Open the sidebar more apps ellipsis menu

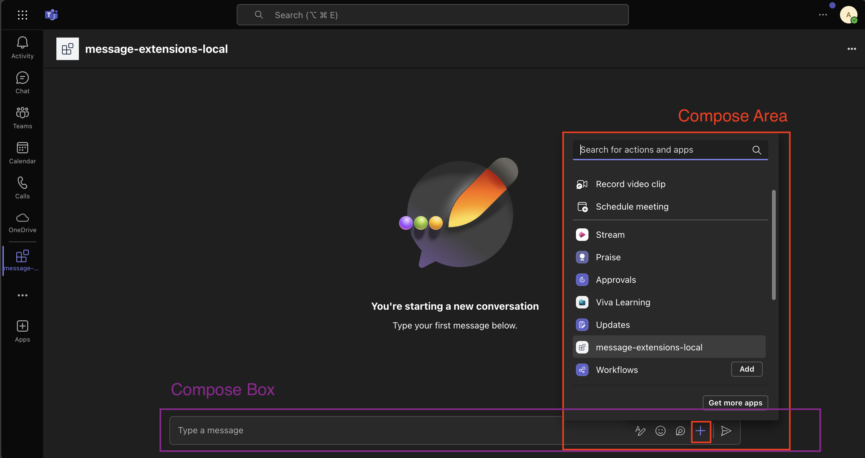pyautogui.click(x=22, y=295)
